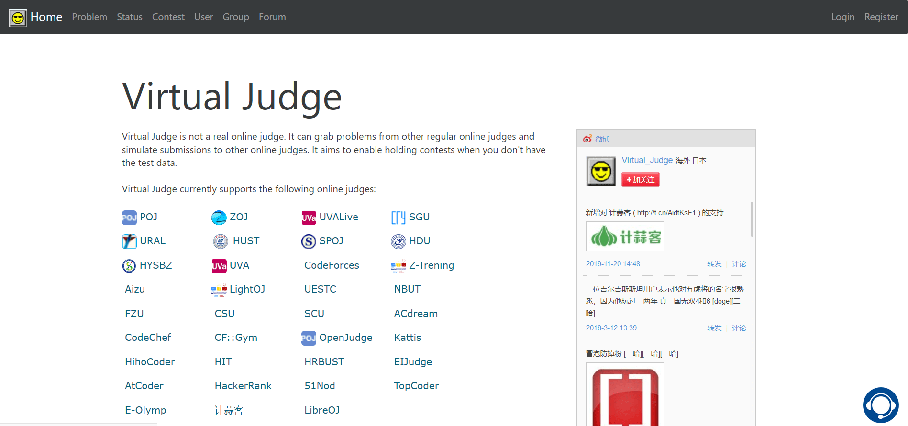Image resolution: width=908 pixels, height=426 pixels.
Task: Open the LibreOJ judge link
Action: (x=322, y=410)
